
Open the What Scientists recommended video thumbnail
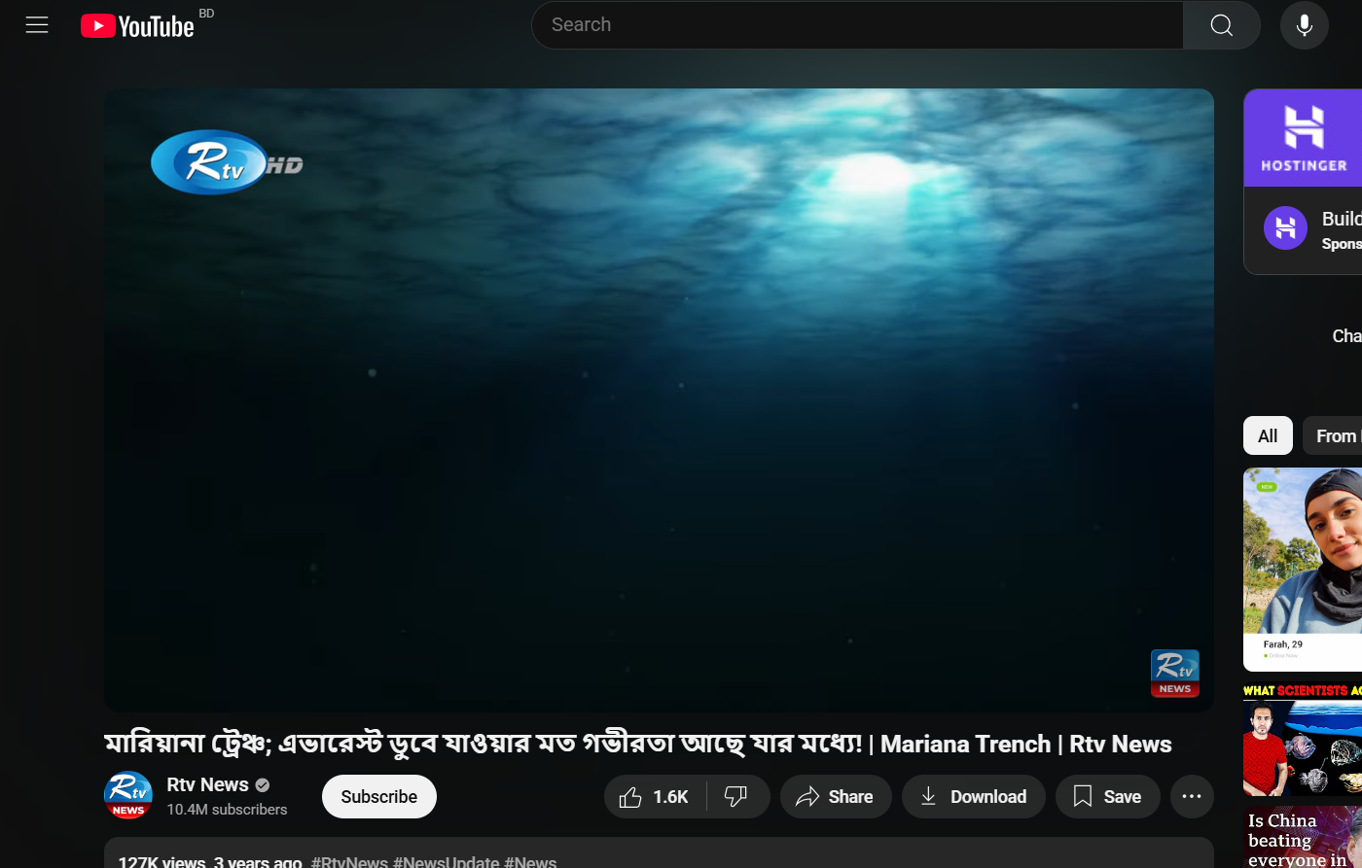coord(1302,741)
